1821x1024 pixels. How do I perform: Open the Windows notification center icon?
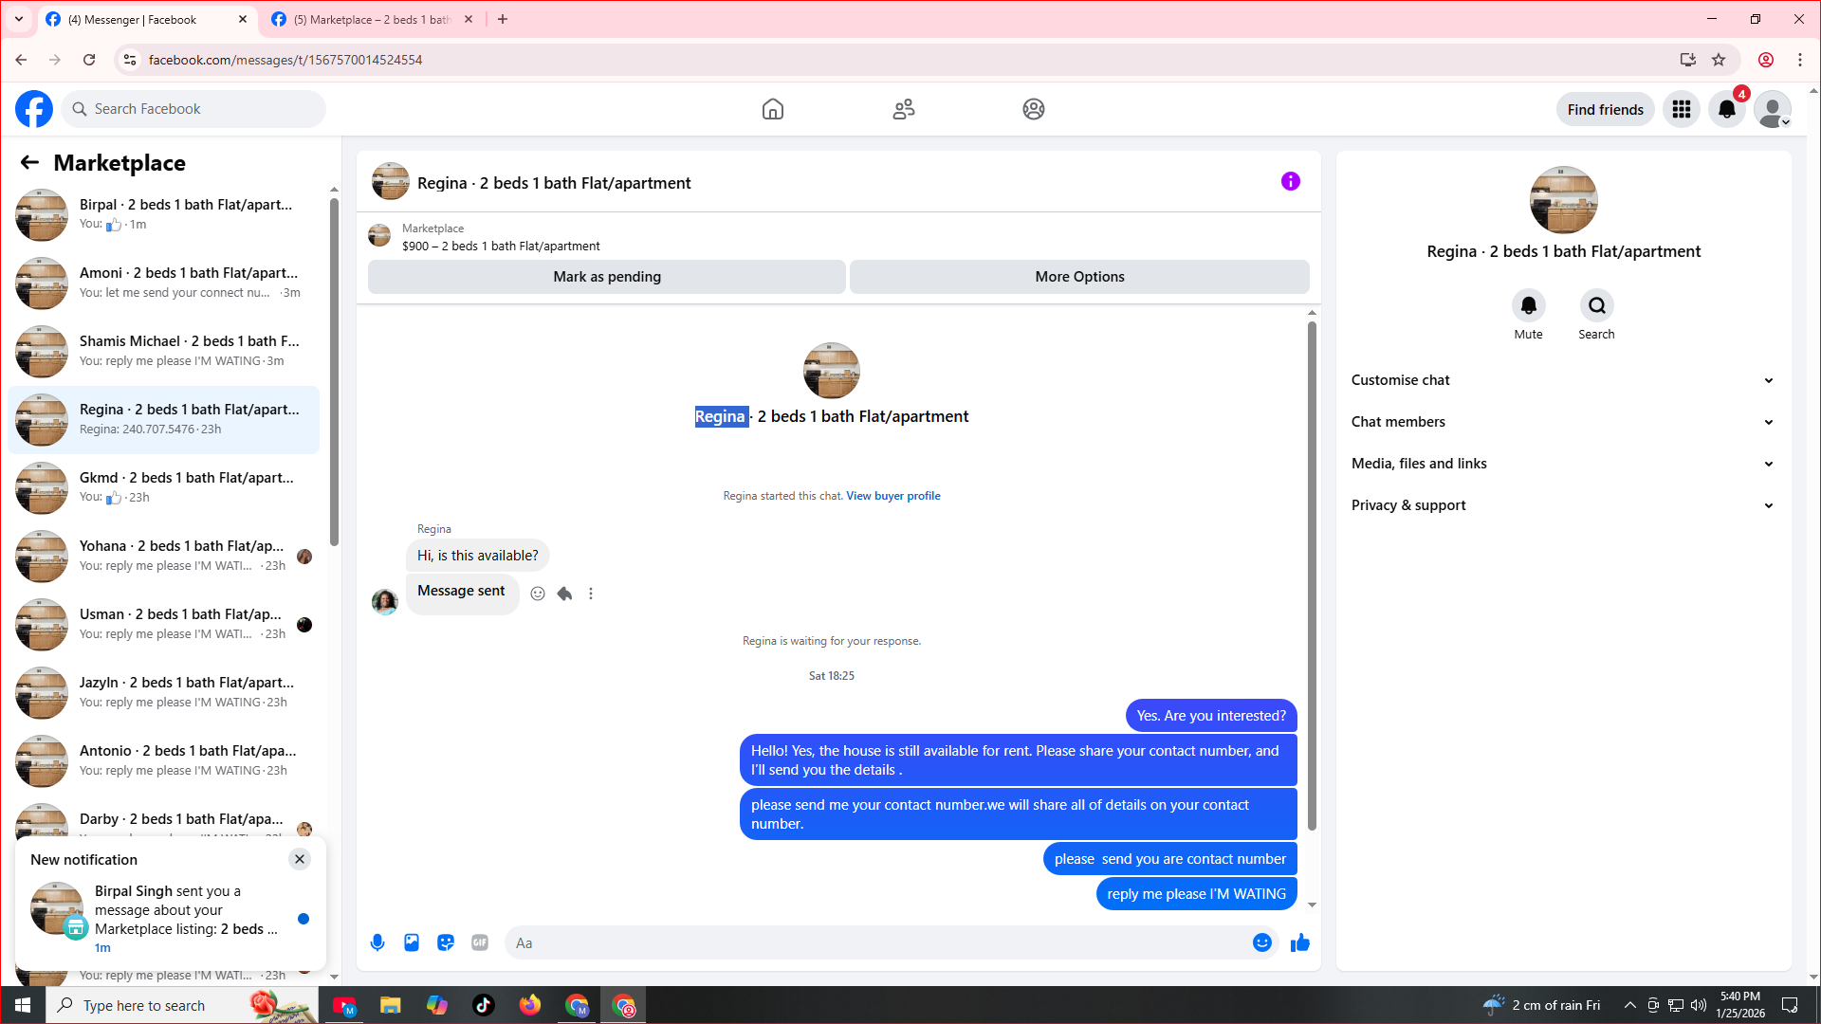pyautogui.click(x=1790, y=1005)
